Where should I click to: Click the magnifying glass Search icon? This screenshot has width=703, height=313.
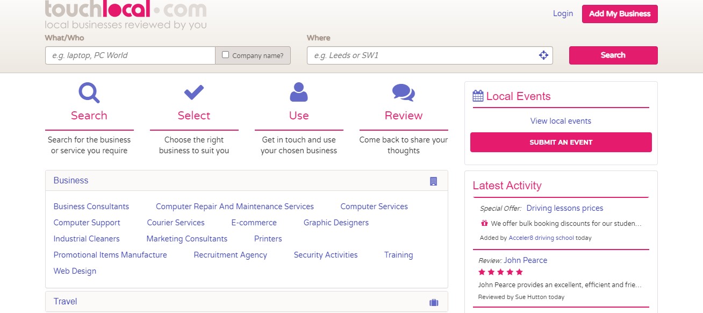click(89, 93)
